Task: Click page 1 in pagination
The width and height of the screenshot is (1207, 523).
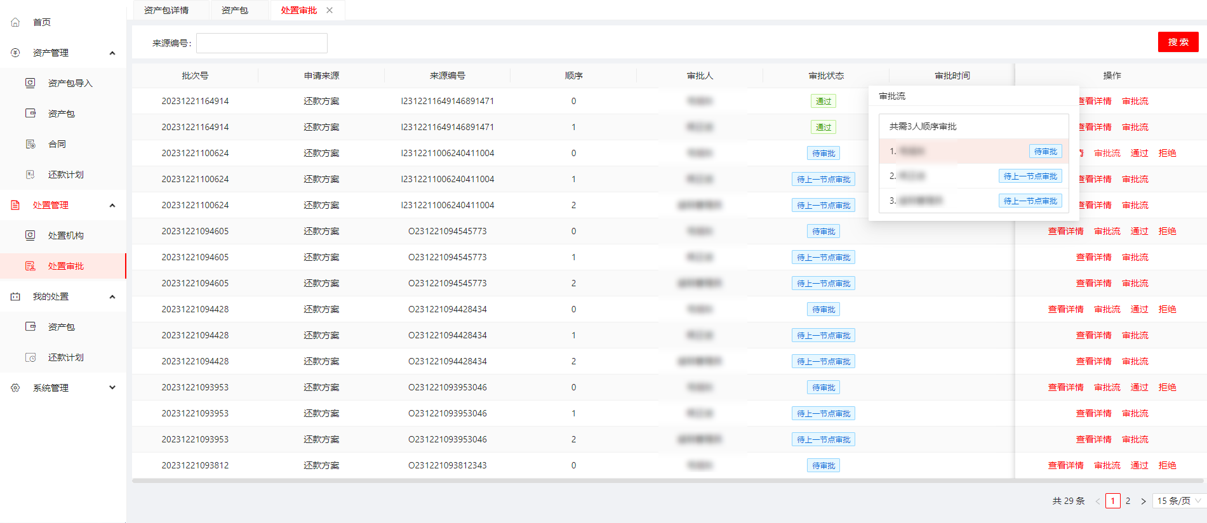Action: tap(1113, 501)
